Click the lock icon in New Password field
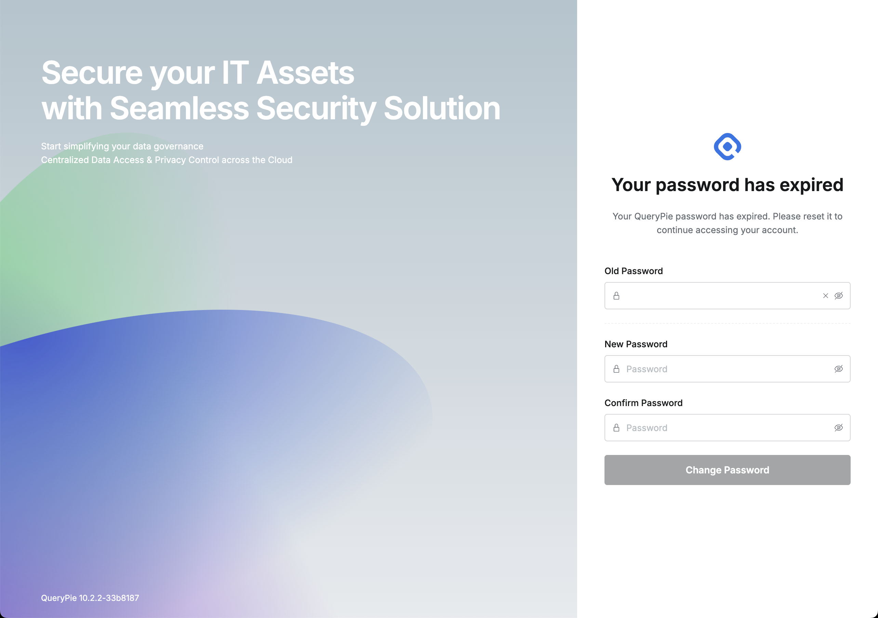878x618 pixels. coord(616,369)
